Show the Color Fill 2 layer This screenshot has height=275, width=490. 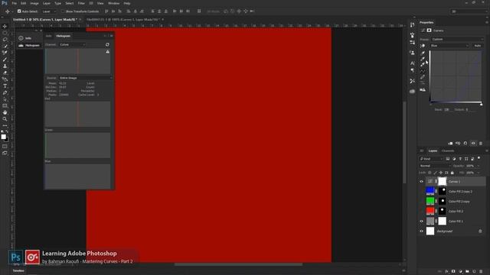coord(421,211)
